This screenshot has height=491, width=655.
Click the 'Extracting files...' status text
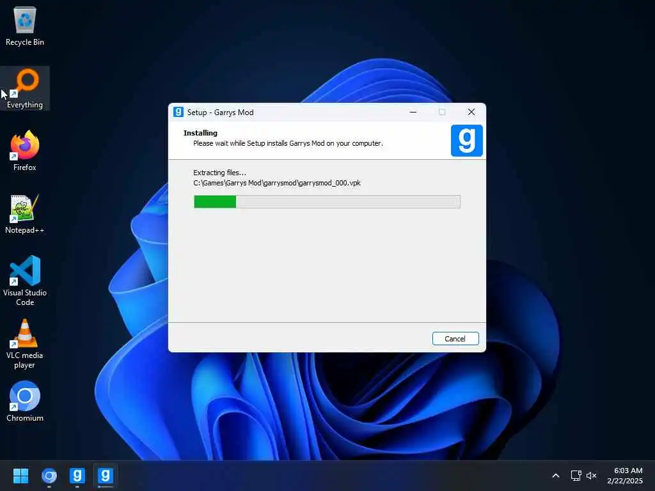click(220, 173)
